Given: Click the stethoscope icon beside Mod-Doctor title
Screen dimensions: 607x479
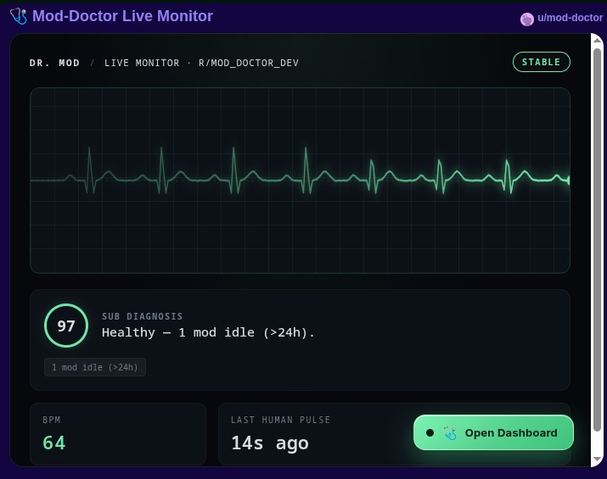Looking at the screenshot, I should point(19,16).
